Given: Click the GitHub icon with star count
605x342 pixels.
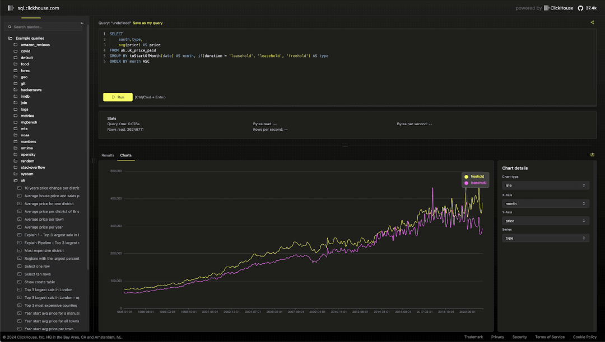Looking at the screenshot, I should point(587,8).
